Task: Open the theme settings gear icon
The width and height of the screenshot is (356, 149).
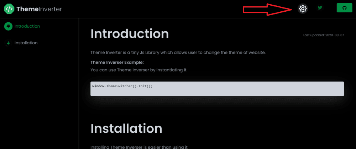Action: pyautogui.click(x=303, y=9)
